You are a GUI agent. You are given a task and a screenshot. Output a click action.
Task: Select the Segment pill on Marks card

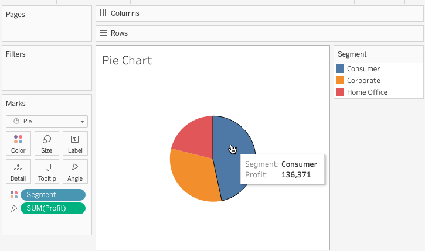point(53,195)
